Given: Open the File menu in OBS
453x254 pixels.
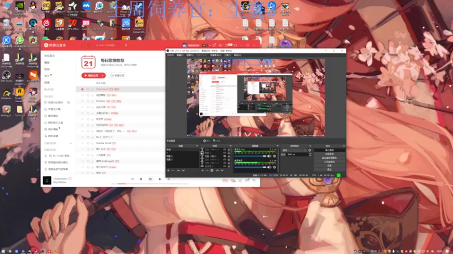Looking at the screenshot, I should pyautogui.click(x=170, y=55).
